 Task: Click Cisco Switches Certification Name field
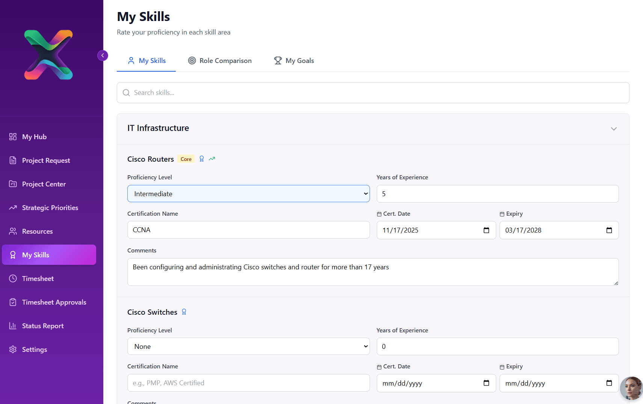[x=249, y=383]
